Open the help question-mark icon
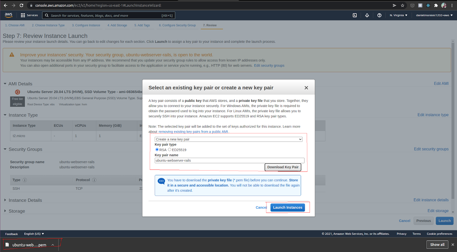The image size is (457, 252). click(x=379, y=15)
